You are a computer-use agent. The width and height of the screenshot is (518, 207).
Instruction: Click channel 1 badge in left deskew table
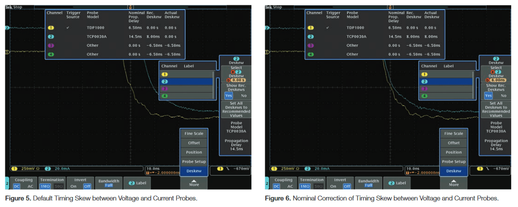[x=51, y=28]
